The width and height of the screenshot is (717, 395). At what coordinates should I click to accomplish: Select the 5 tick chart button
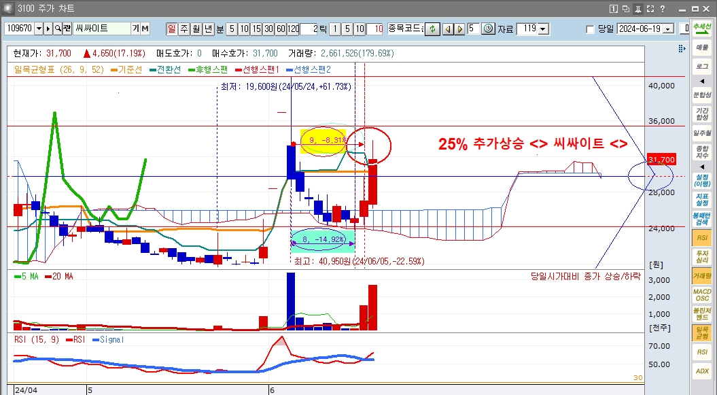pyautogui.click(x=347, y=29)
